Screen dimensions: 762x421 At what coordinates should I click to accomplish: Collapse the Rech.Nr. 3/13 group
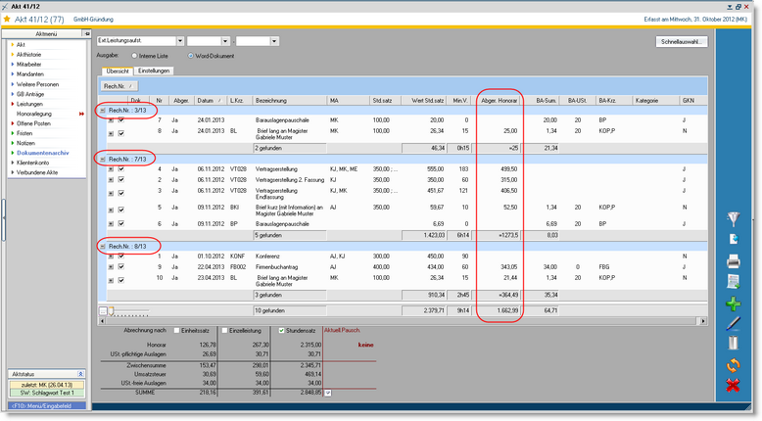[x=103, y=111]
